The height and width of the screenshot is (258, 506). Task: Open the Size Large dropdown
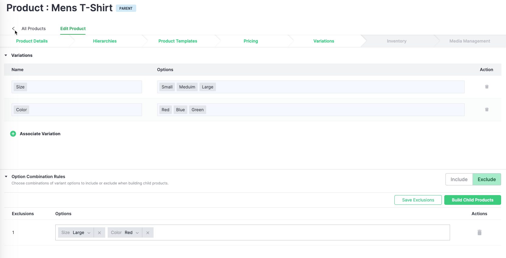(x=89, y=233)
